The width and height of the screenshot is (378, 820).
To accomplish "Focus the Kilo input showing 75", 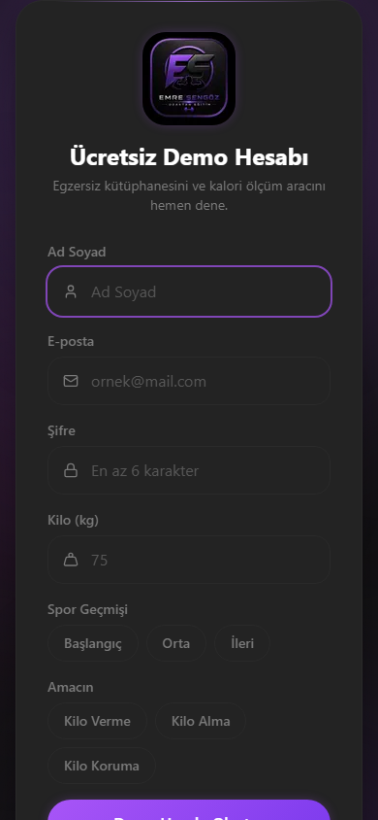I will pyautogui.click(x=189, y=560).
